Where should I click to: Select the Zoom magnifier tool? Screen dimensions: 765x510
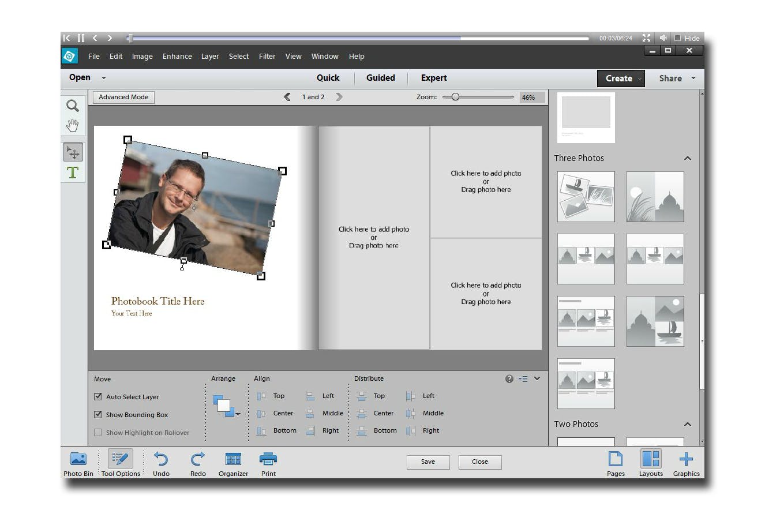(73, 106)
